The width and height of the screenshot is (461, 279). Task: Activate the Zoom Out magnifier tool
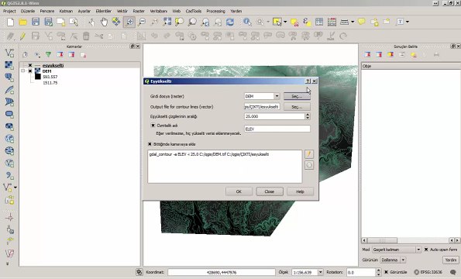[x=142, y=22]
